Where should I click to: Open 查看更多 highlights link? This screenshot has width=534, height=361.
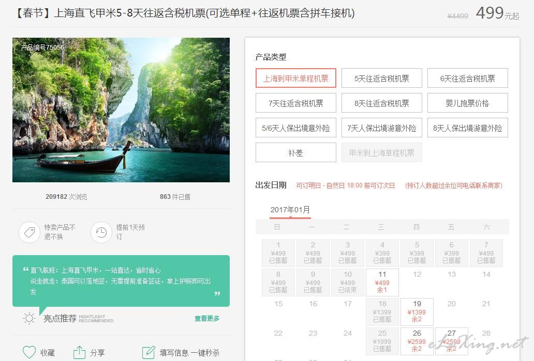pyautogui.click(x=207, y=319)
